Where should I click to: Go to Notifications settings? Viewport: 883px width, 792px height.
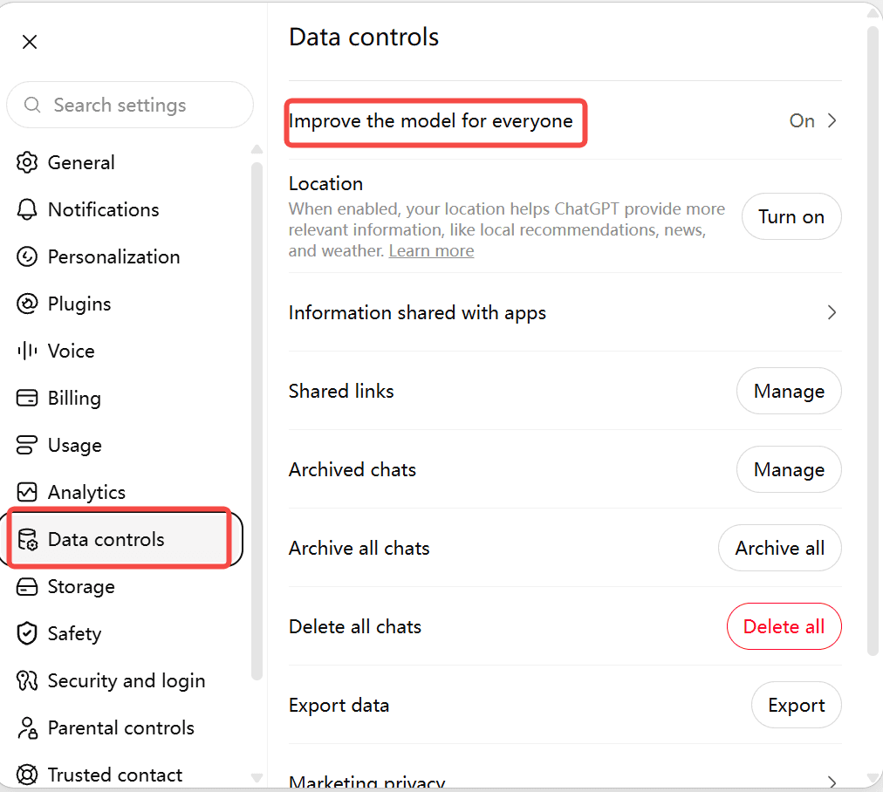point(122,209)
